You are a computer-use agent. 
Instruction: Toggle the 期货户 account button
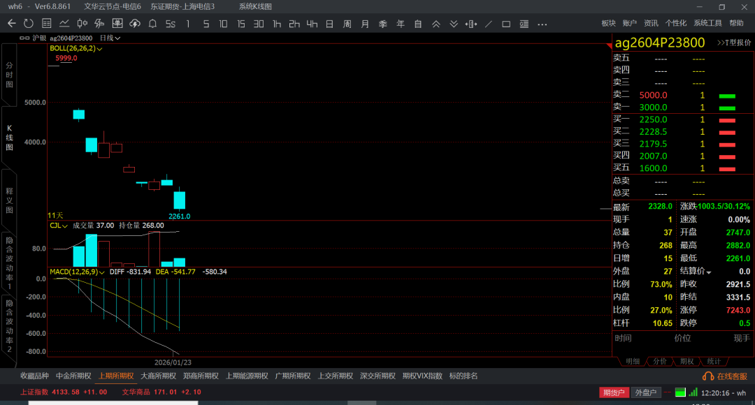click(x=614, y=392)
